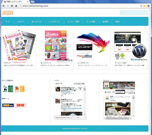Click the green vertical banner beside @office mascot
Image resolution: width=152 pixels, height=135 pixels.
tap(11, 89)
